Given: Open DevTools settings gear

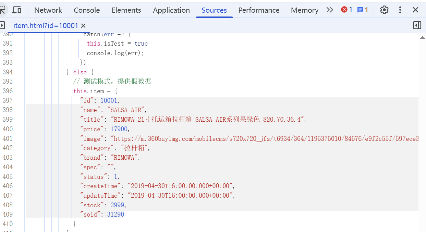Looking at the screenshot, I should click(x=385, y=10).
